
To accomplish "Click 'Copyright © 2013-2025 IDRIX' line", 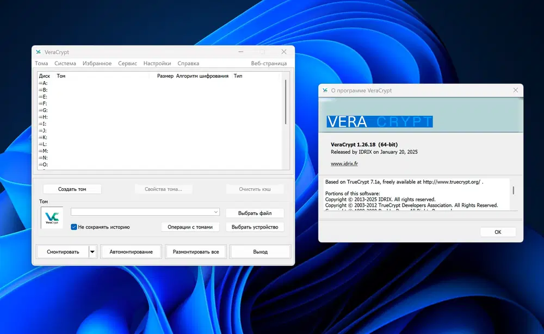I will click(380, 200).
